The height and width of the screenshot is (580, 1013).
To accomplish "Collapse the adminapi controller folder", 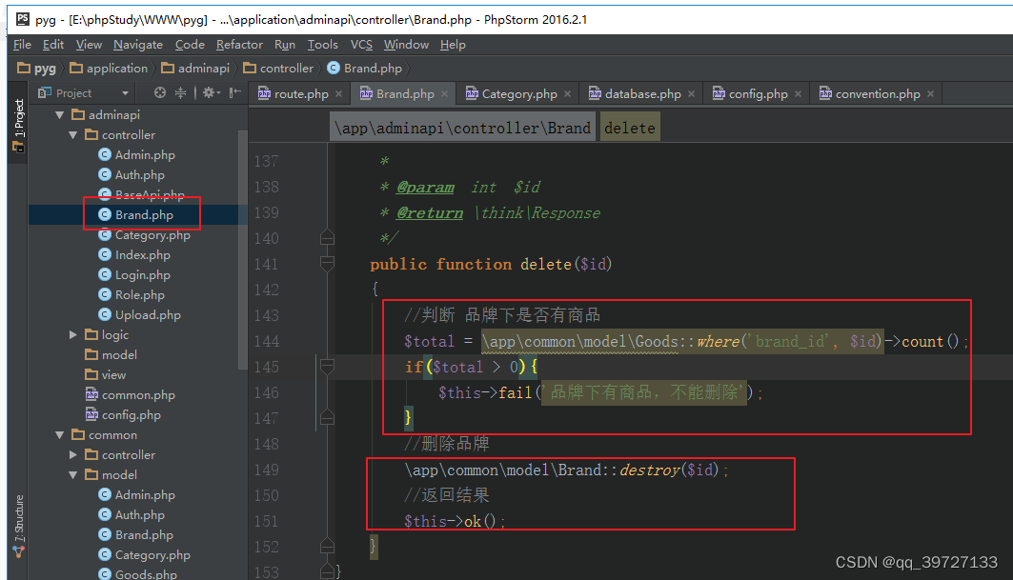I will point(73,135).
